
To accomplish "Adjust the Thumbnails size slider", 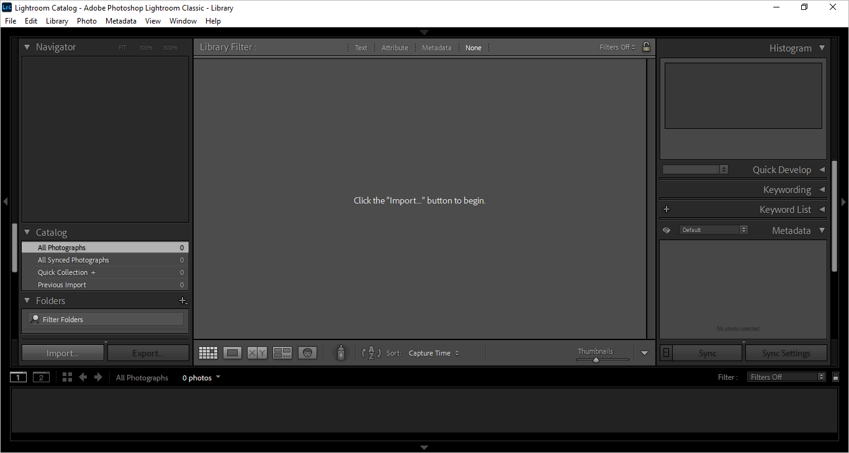I will [596, 360].
